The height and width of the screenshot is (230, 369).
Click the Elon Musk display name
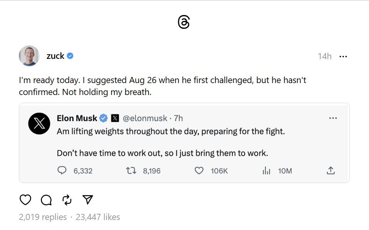[77, 118]
